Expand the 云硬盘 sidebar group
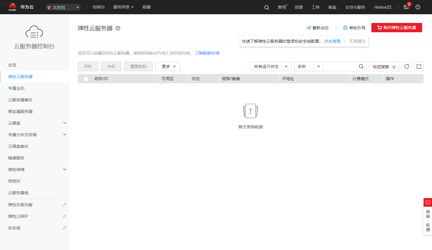 tap(65, 123)
